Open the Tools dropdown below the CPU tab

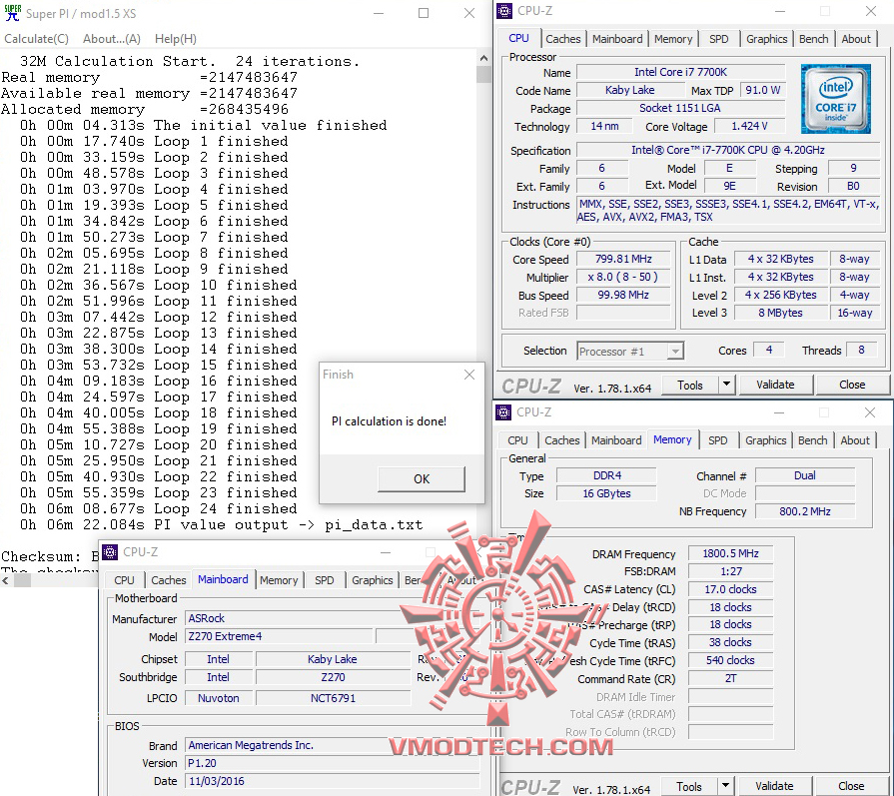pyautogui.click(x=727, y=385)
